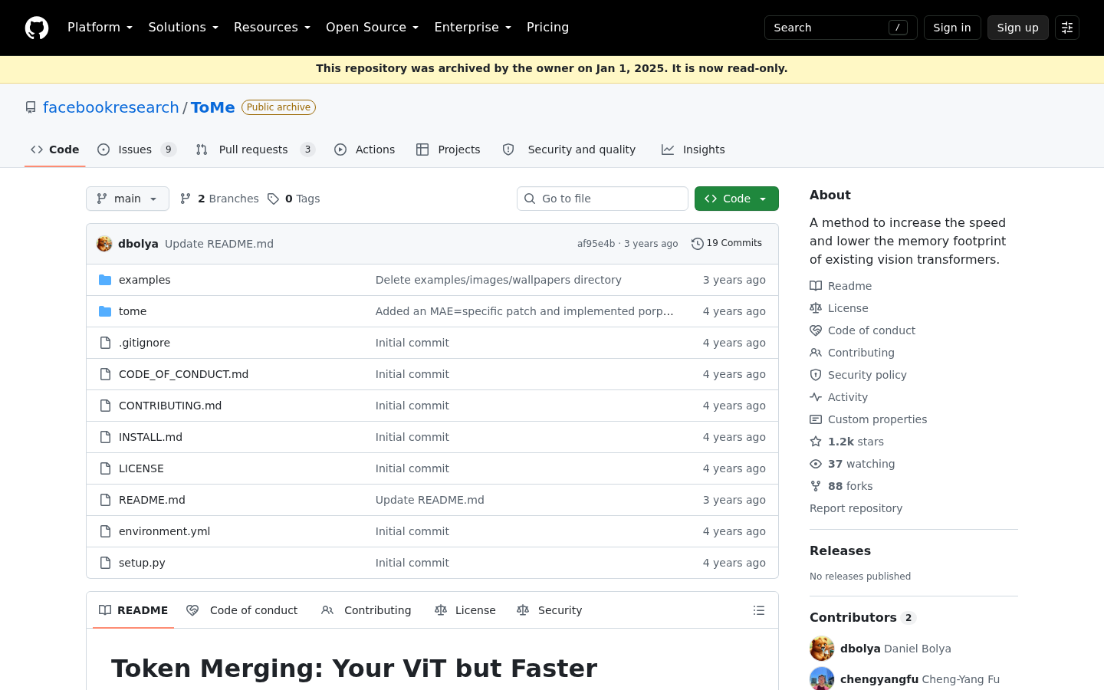
Task: Click the tome folder icon
Action: pyautogui.click(x=105, y=311)
